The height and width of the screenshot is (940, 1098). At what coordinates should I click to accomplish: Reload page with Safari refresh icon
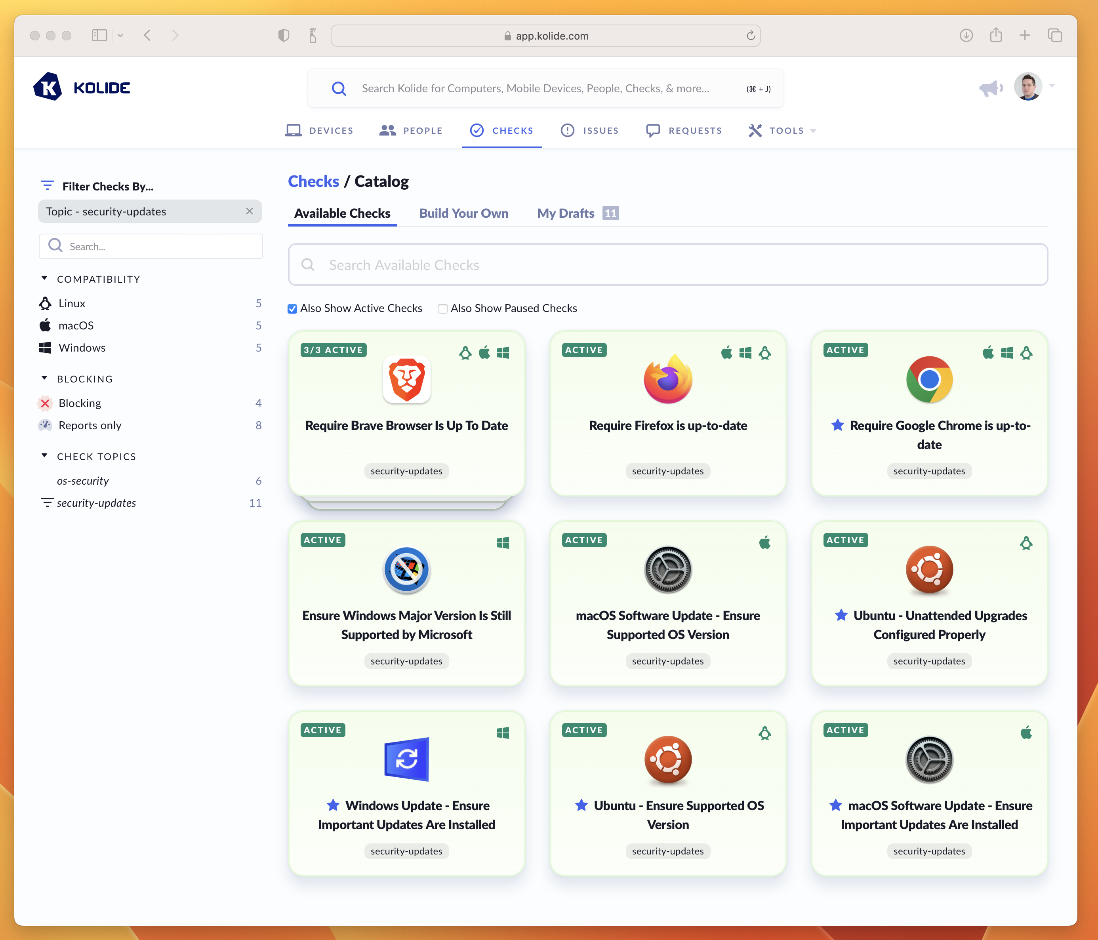(750, 36)
